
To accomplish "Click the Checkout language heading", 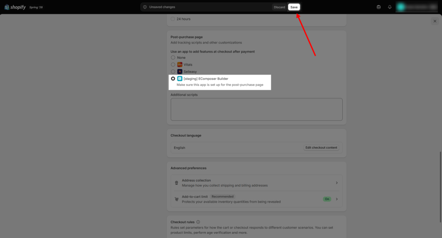I will point(186,135).
